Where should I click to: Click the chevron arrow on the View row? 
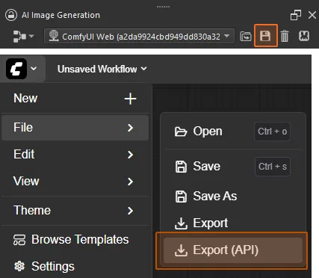130,182
